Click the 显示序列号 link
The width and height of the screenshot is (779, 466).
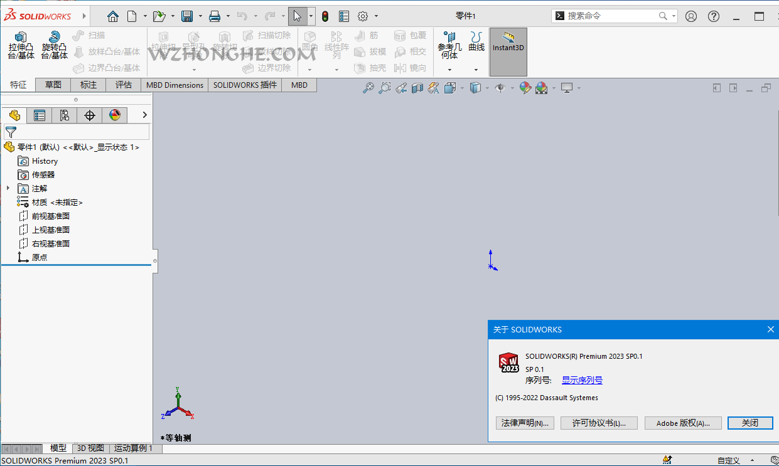click(581, 379)
